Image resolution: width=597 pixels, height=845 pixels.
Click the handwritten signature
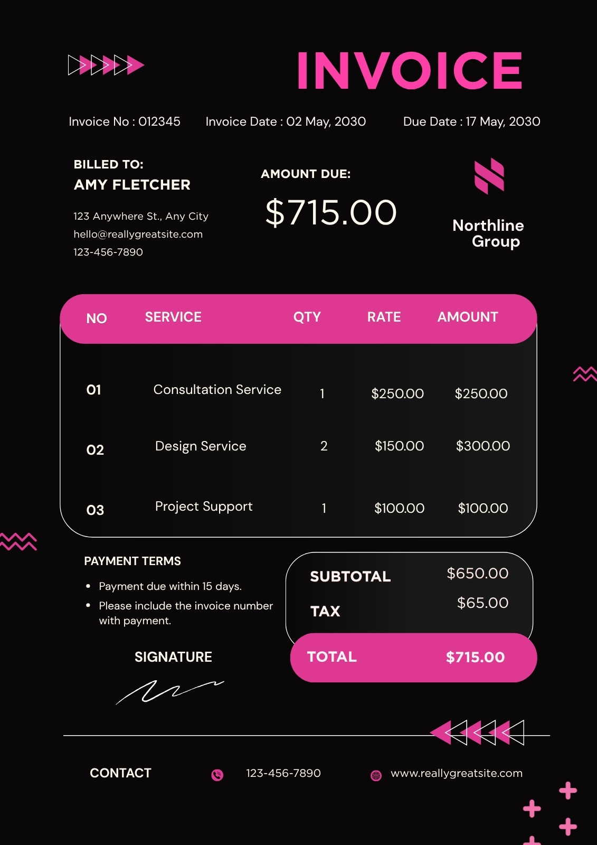click(x=170, y=691)
